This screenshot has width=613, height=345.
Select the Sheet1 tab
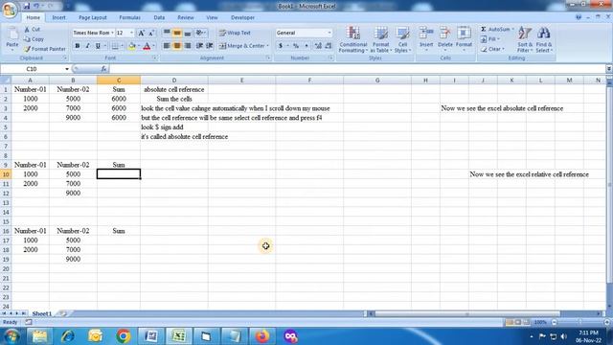[x=42, y=313]
